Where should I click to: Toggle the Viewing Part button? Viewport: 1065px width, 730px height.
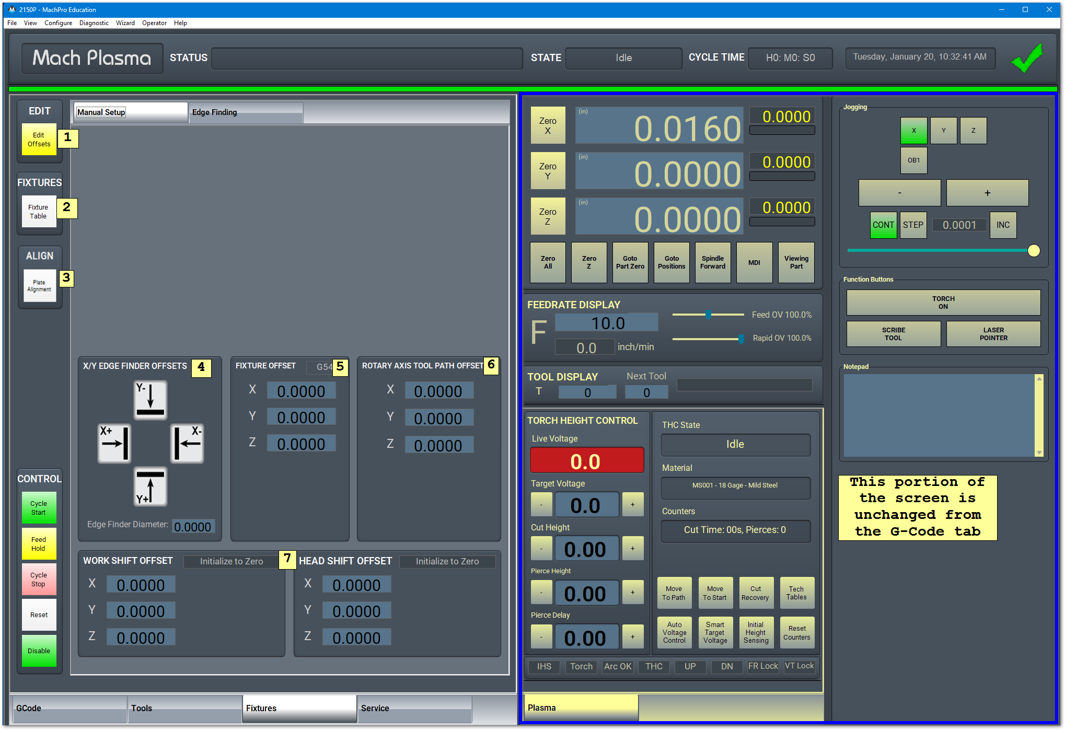pyautogui.click(x=796, y=262)
